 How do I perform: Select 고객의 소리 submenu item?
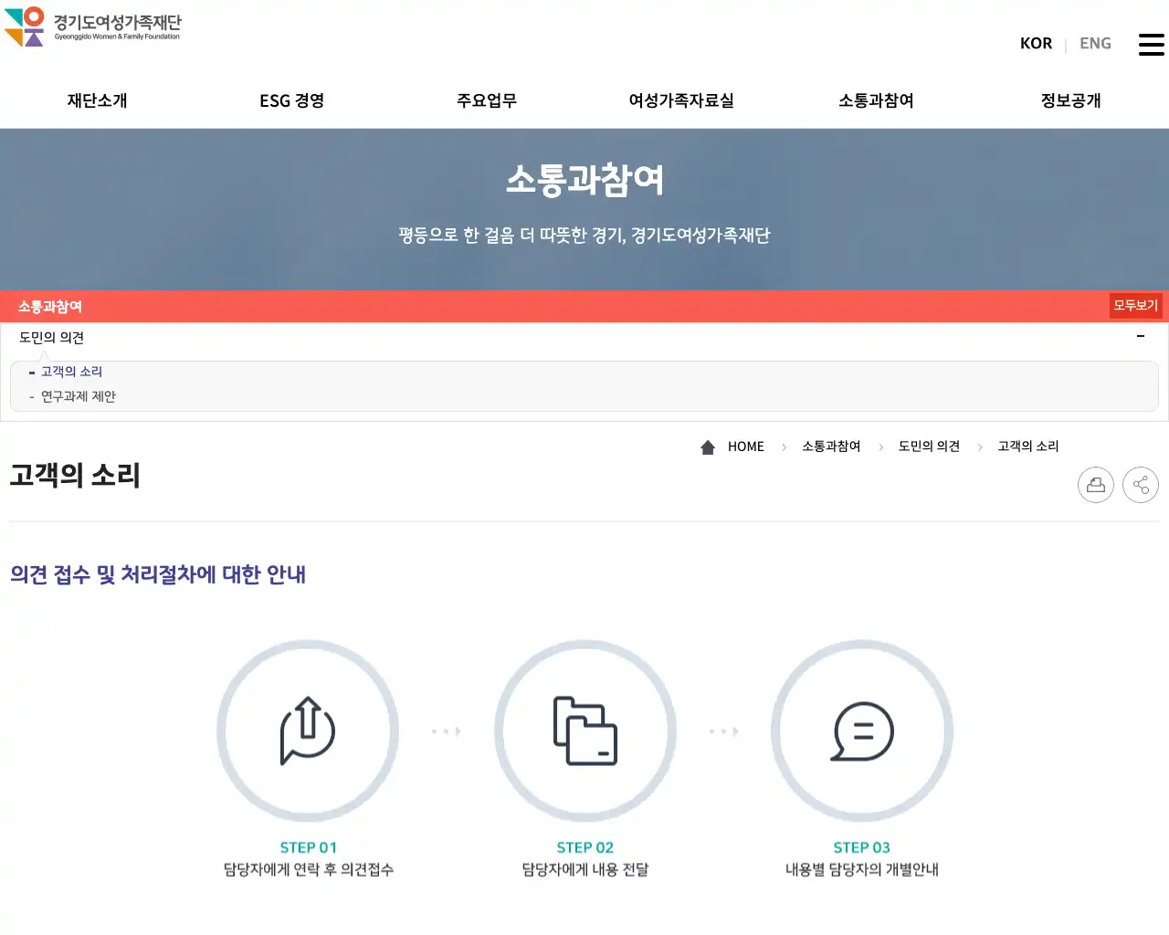71,372
